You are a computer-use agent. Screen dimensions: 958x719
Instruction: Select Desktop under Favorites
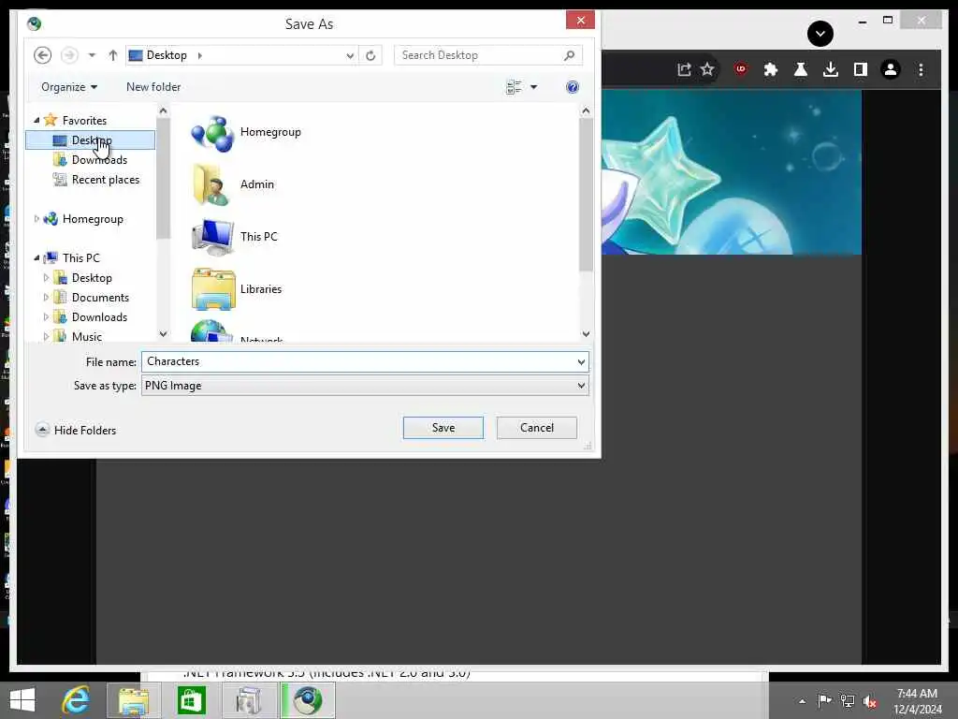(x=90, y=140)
